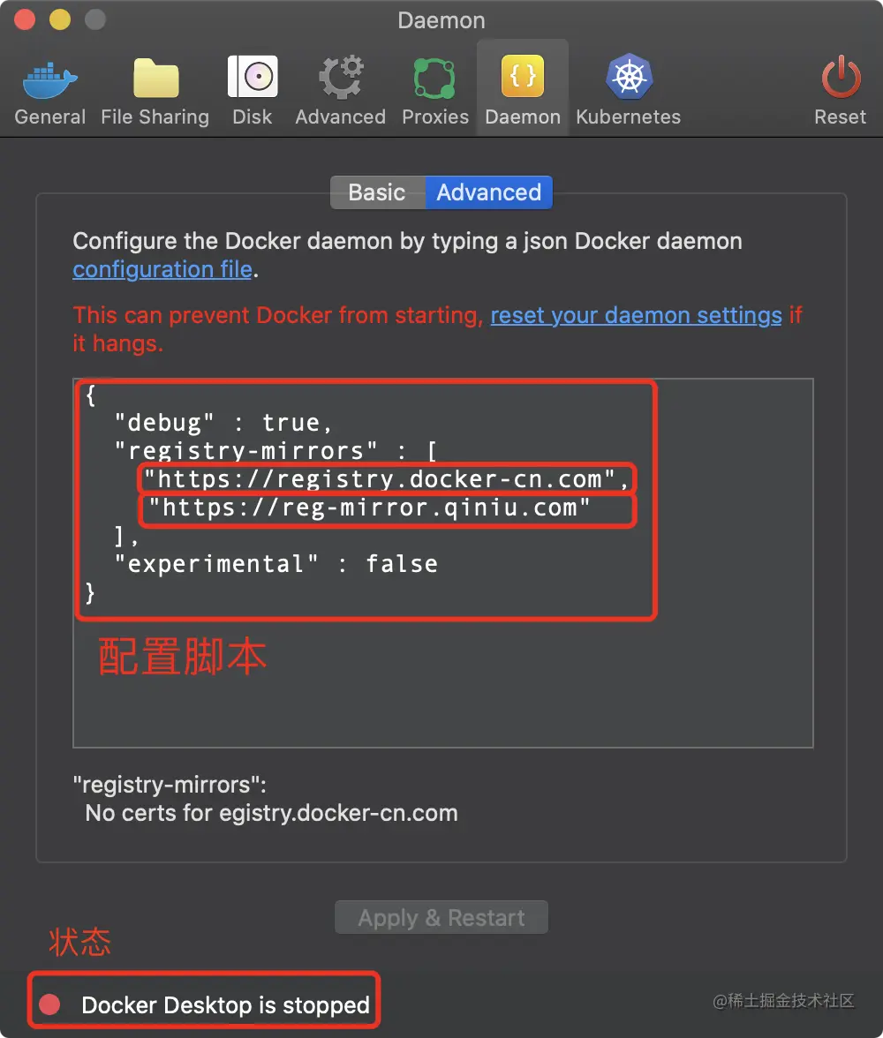Click the Docker Desktop is stopped text
883x1038 pixels.
[x=225, y=1004]
